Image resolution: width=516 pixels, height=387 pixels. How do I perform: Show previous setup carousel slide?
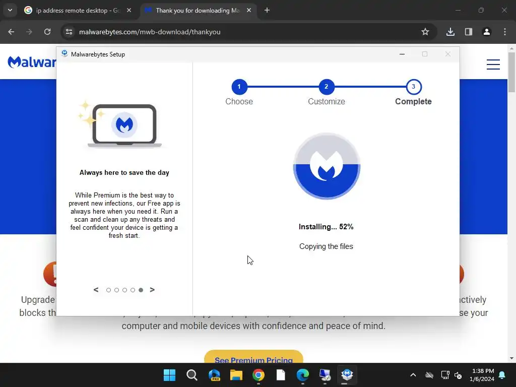96,290
